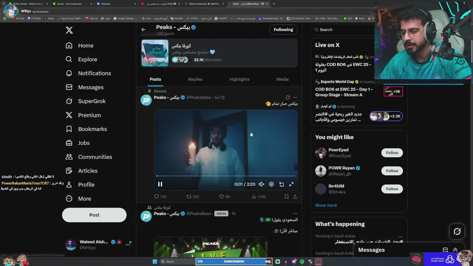Join the +5K listeners Esports World Cup stream
The image size is (473, 266).
(x=393, y=92)
